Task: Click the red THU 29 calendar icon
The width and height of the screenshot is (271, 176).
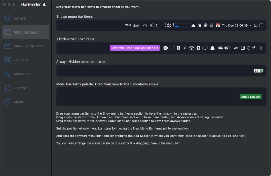Action: 218,25
